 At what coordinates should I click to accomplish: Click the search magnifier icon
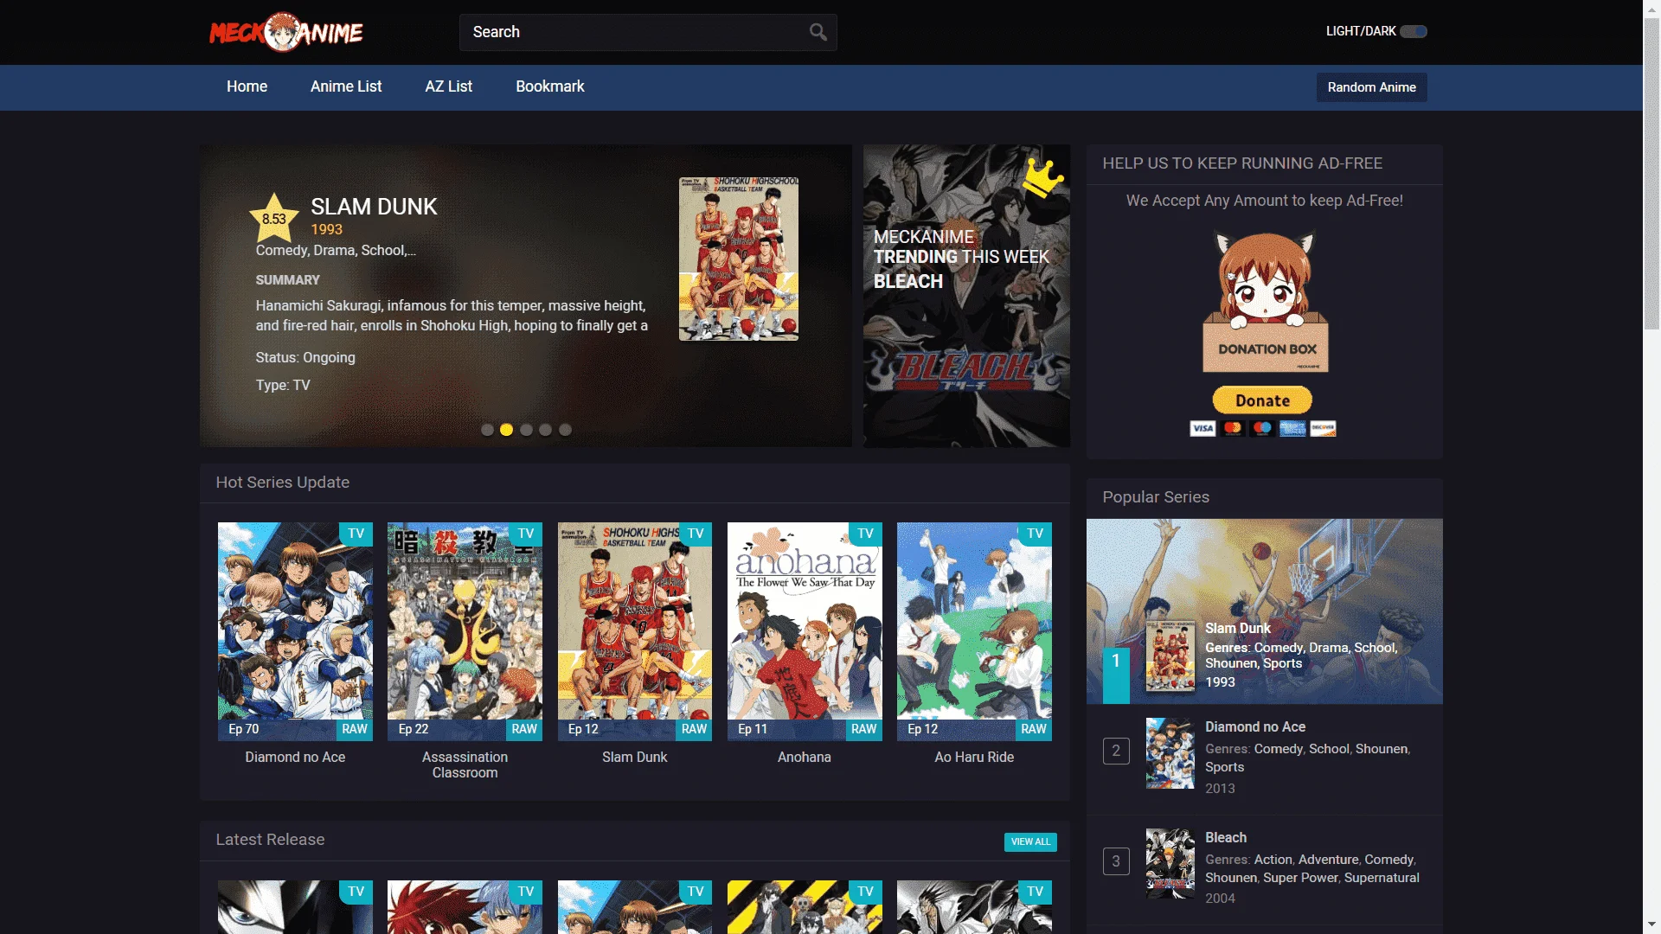818,32
